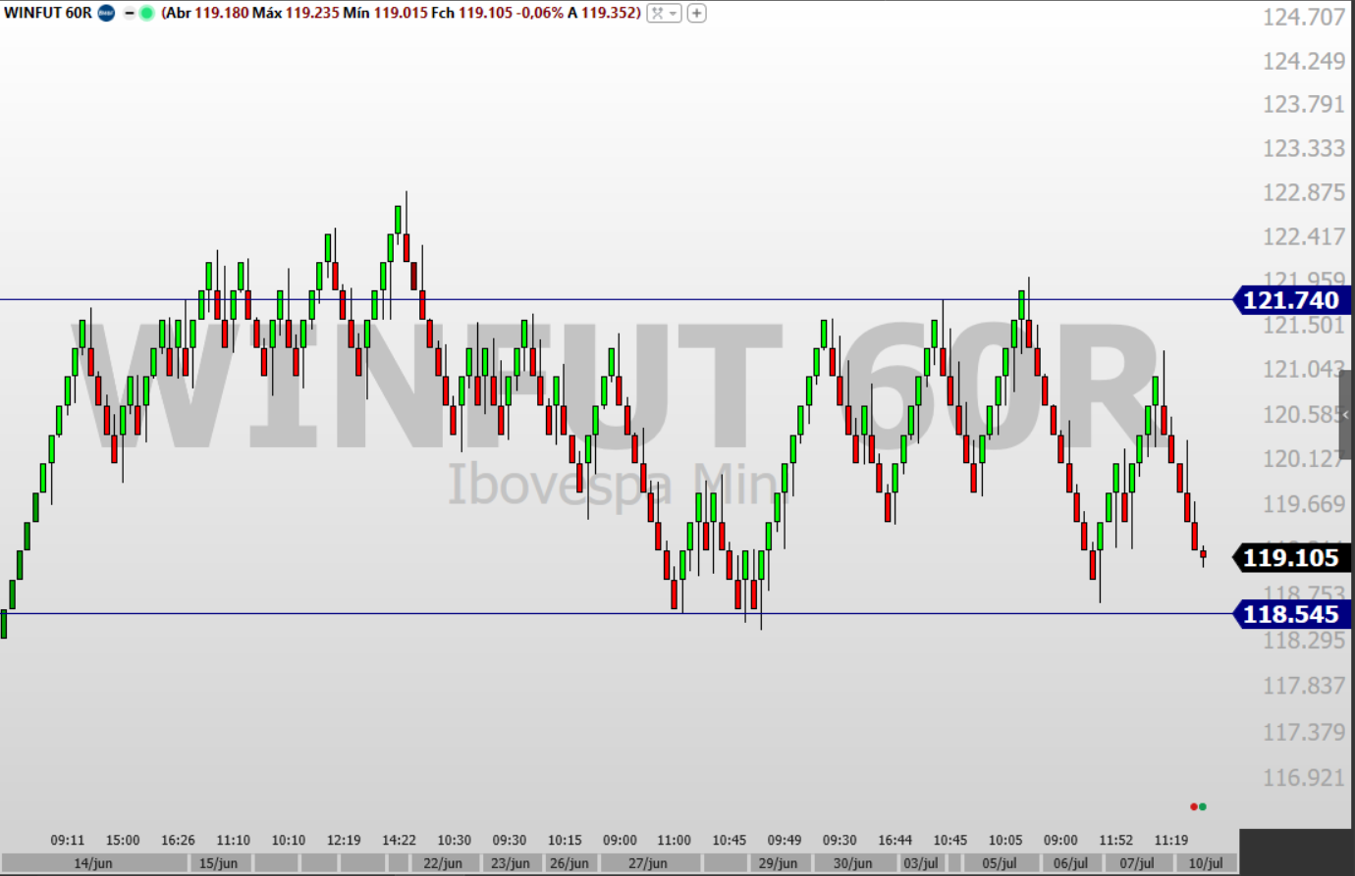Click the plus add-indicator button
This screenshot has width=1355, height=876.
696,13
